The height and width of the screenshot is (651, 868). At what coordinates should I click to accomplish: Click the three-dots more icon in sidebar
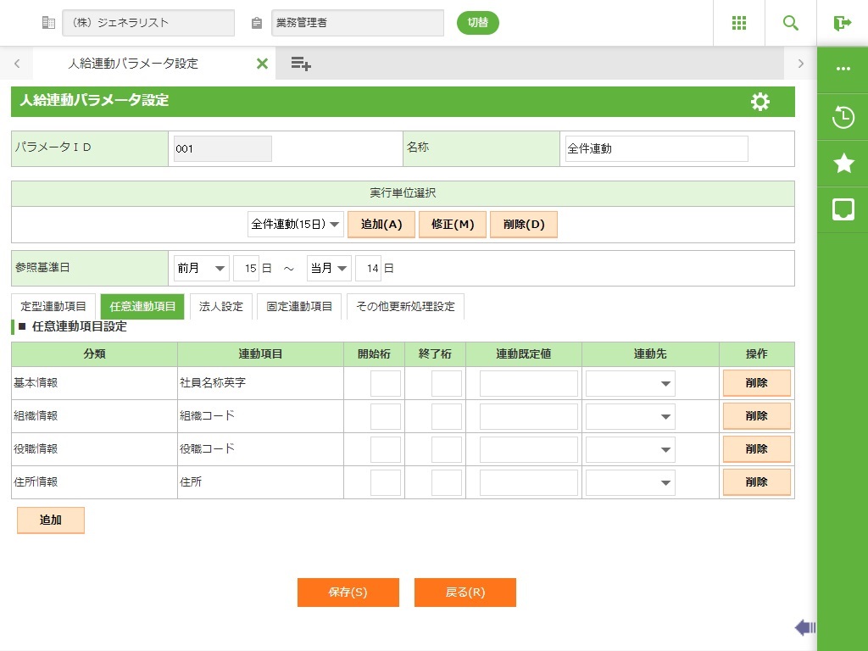tap(843, 69)
